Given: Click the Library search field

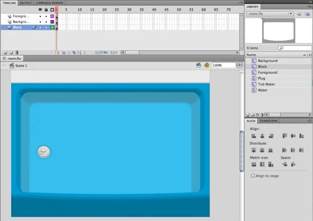Looking at the screenshot, I should click(x=295, y=48).
